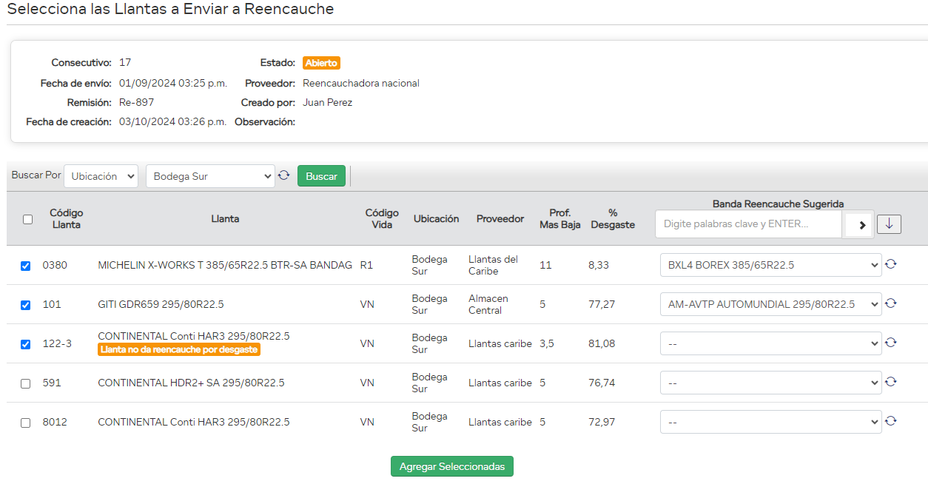
Task: Select the checkbox for tire 8012
Action: [26, 423]
